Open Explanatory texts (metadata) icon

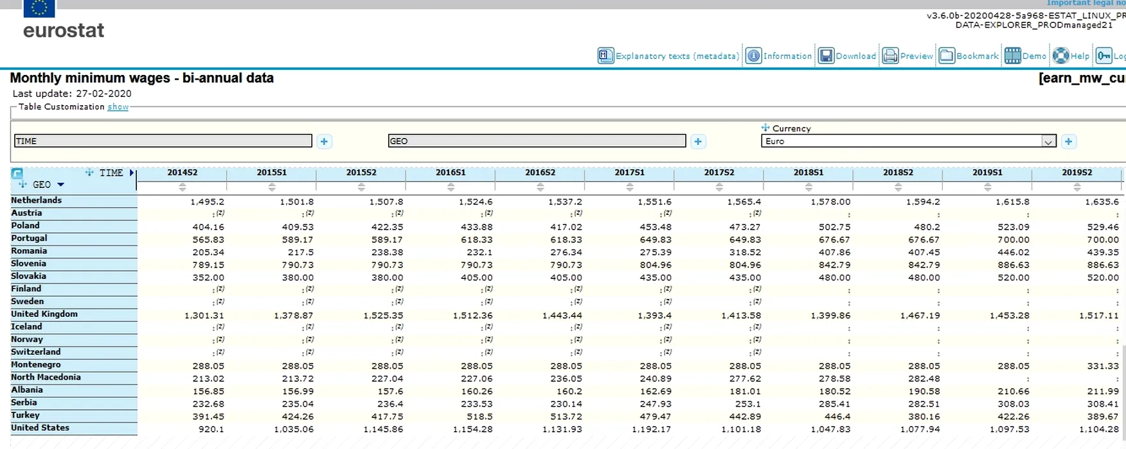click(605, 56)
